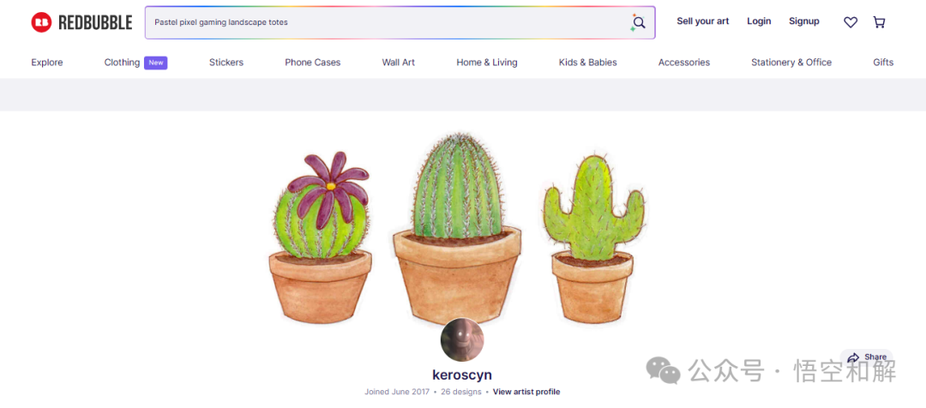Open the Signup page
Screen dimensions: 926x408
click(x=803, y=21)
